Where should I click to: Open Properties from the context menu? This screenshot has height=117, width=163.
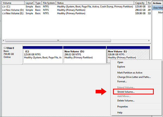123,107
